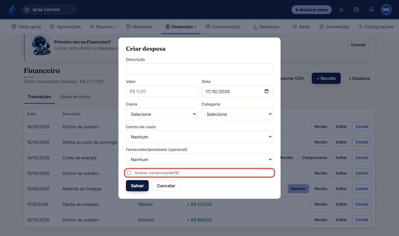Expand the Pessoas navigation menu

[103, 27]
